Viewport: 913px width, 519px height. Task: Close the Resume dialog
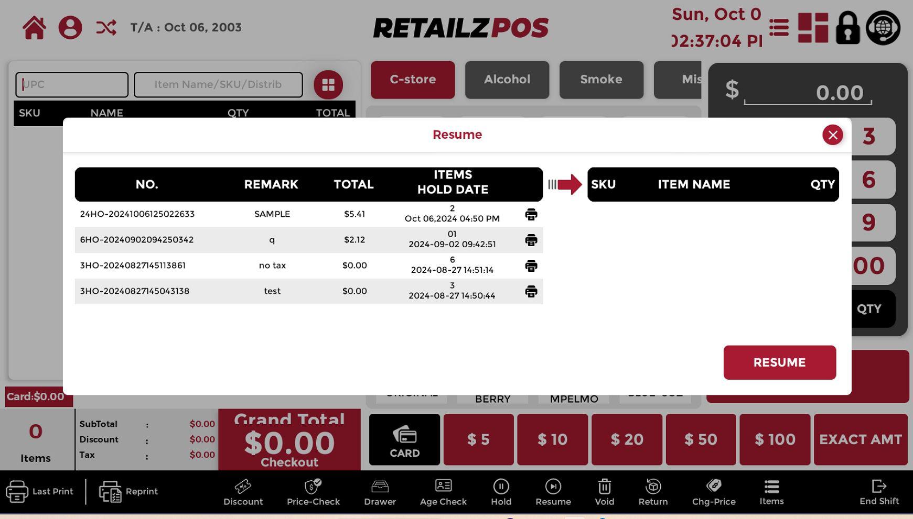832,135
